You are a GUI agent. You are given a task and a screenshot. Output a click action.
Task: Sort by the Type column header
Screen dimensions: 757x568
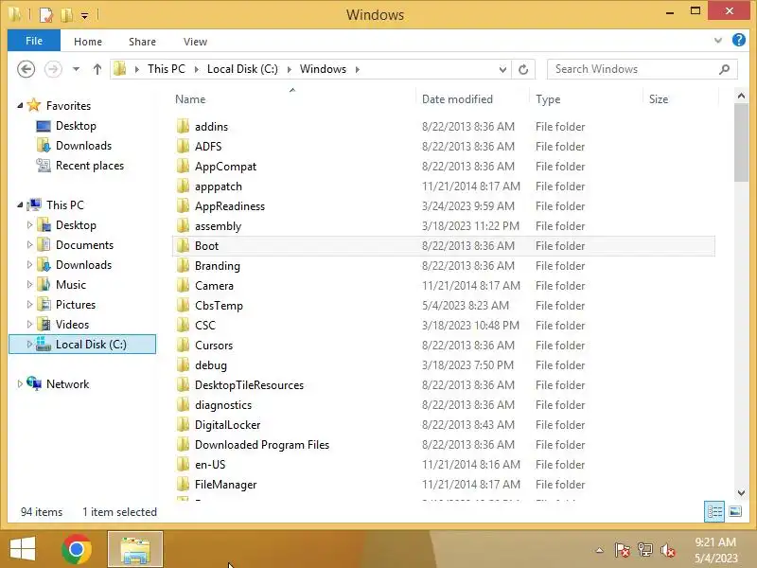pos(548,99)
